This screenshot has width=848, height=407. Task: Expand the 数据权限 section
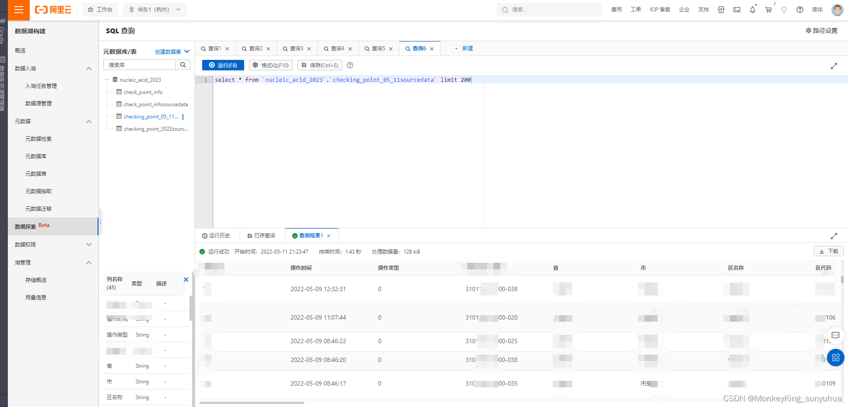[89, 245]
